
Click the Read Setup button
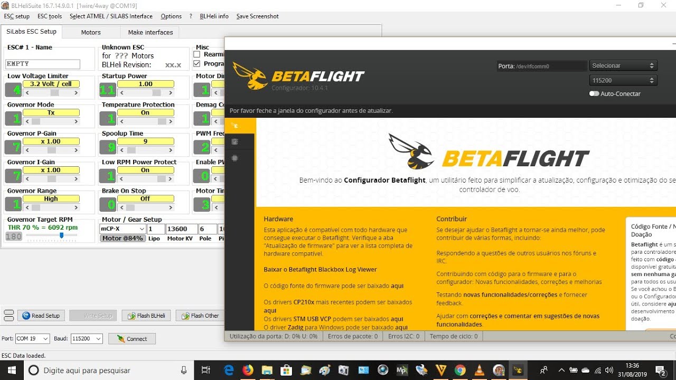tap(41, 316)
